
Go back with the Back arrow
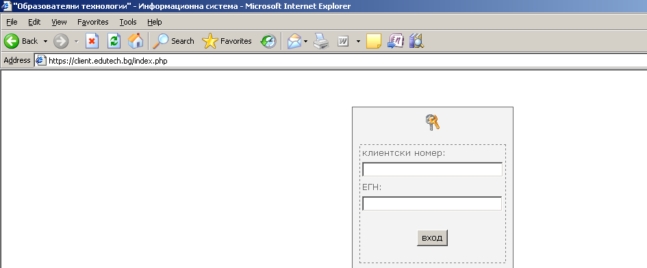pyautogui.click(x=21, y=41)
